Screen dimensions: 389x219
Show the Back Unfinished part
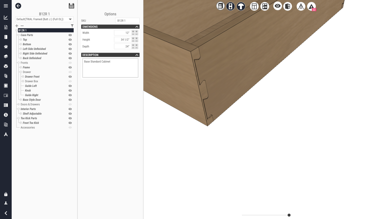pyautogui.click(x=70, y=58)
